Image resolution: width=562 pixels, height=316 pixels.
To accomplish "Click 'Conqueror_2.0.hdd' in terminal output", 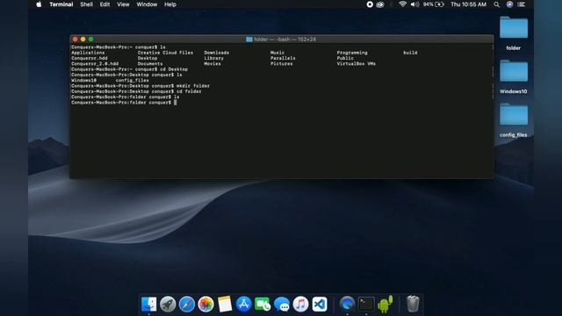I will click(95, 64).
